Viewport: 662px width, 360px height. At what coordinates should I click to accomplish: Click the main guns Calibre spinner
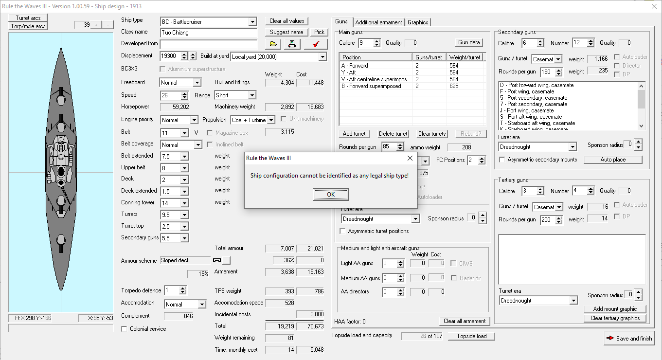pyautogui.click(x=376, y=43)
